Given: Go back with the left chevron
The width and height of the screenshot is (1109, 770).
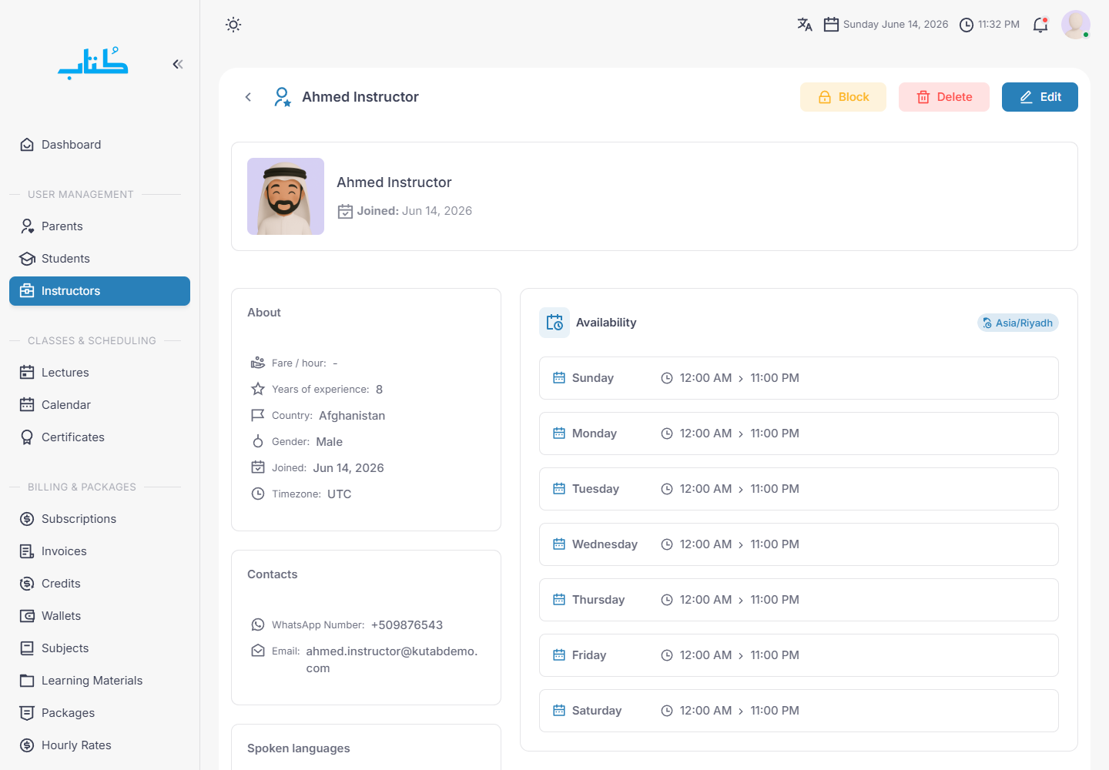Looking at the screenshot, I should [x=248, y=97].
